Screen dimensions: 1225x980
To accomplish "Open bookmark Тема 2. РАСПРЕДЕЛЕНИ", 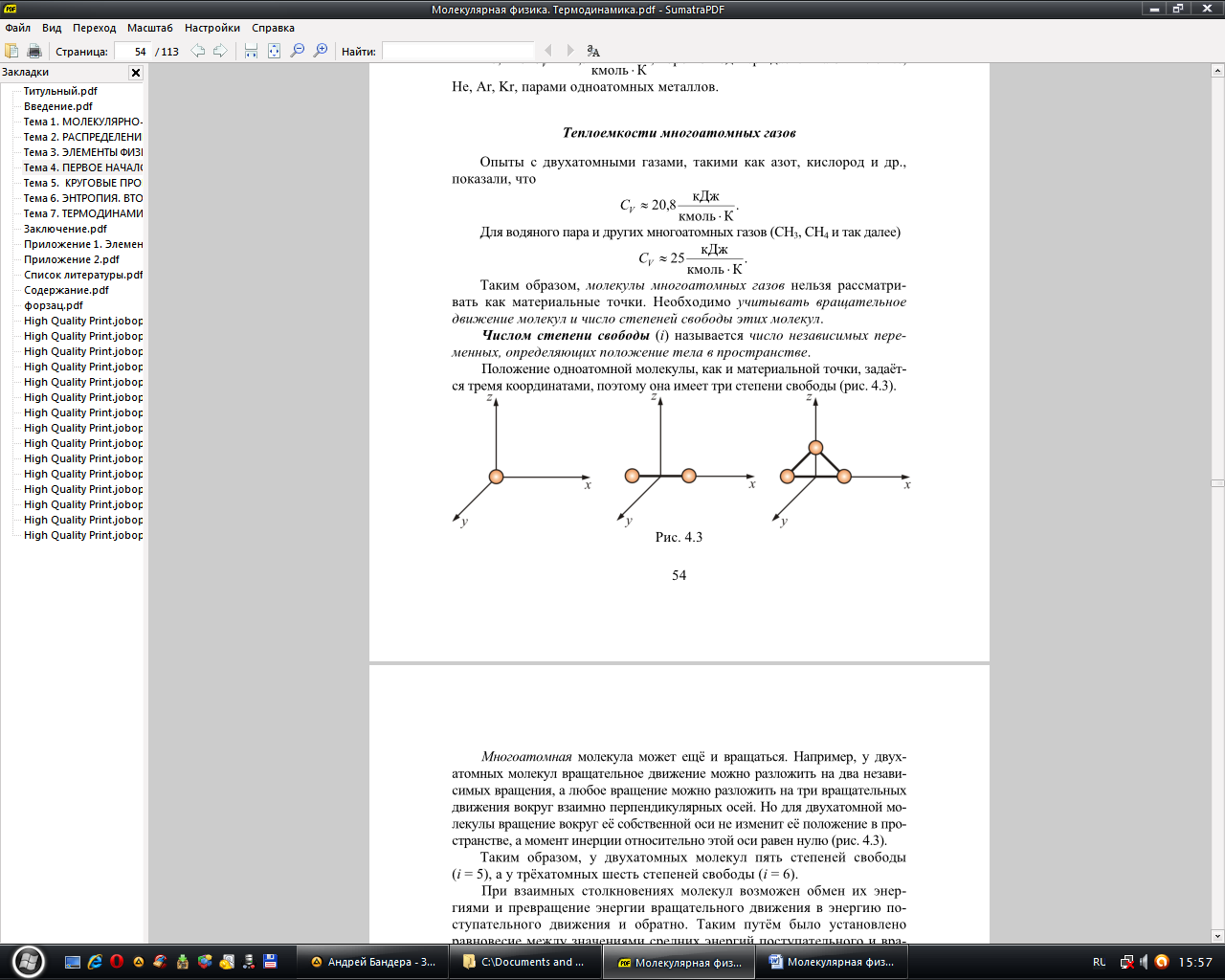I will [83, 137].
